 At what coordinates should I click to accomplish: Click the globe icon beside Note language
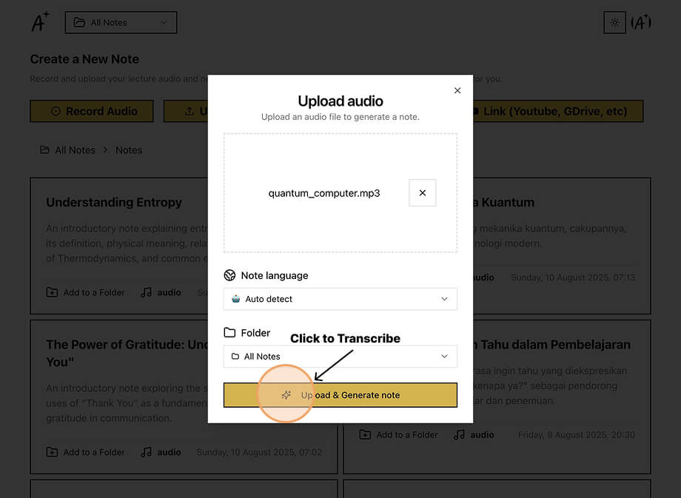229,275
